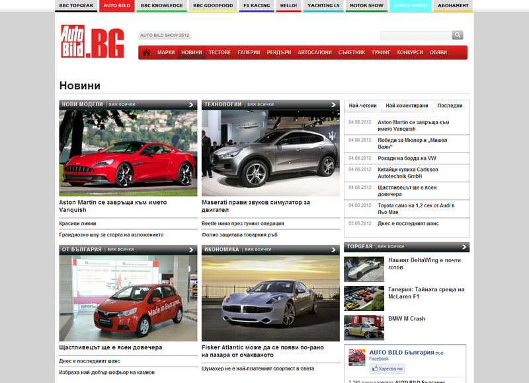Click 'виж всички' in TopGear header

391,246
